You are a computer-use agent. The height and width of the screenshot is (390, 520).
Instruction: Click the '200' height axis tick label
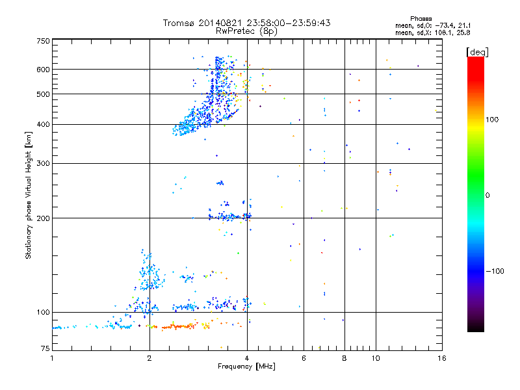(x=43, y=218)
